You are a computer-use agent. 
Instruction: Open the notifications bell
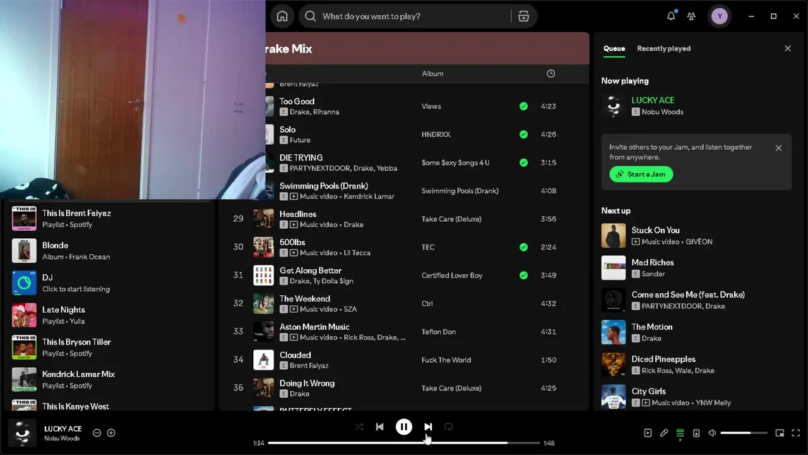[x=671, y=16]
